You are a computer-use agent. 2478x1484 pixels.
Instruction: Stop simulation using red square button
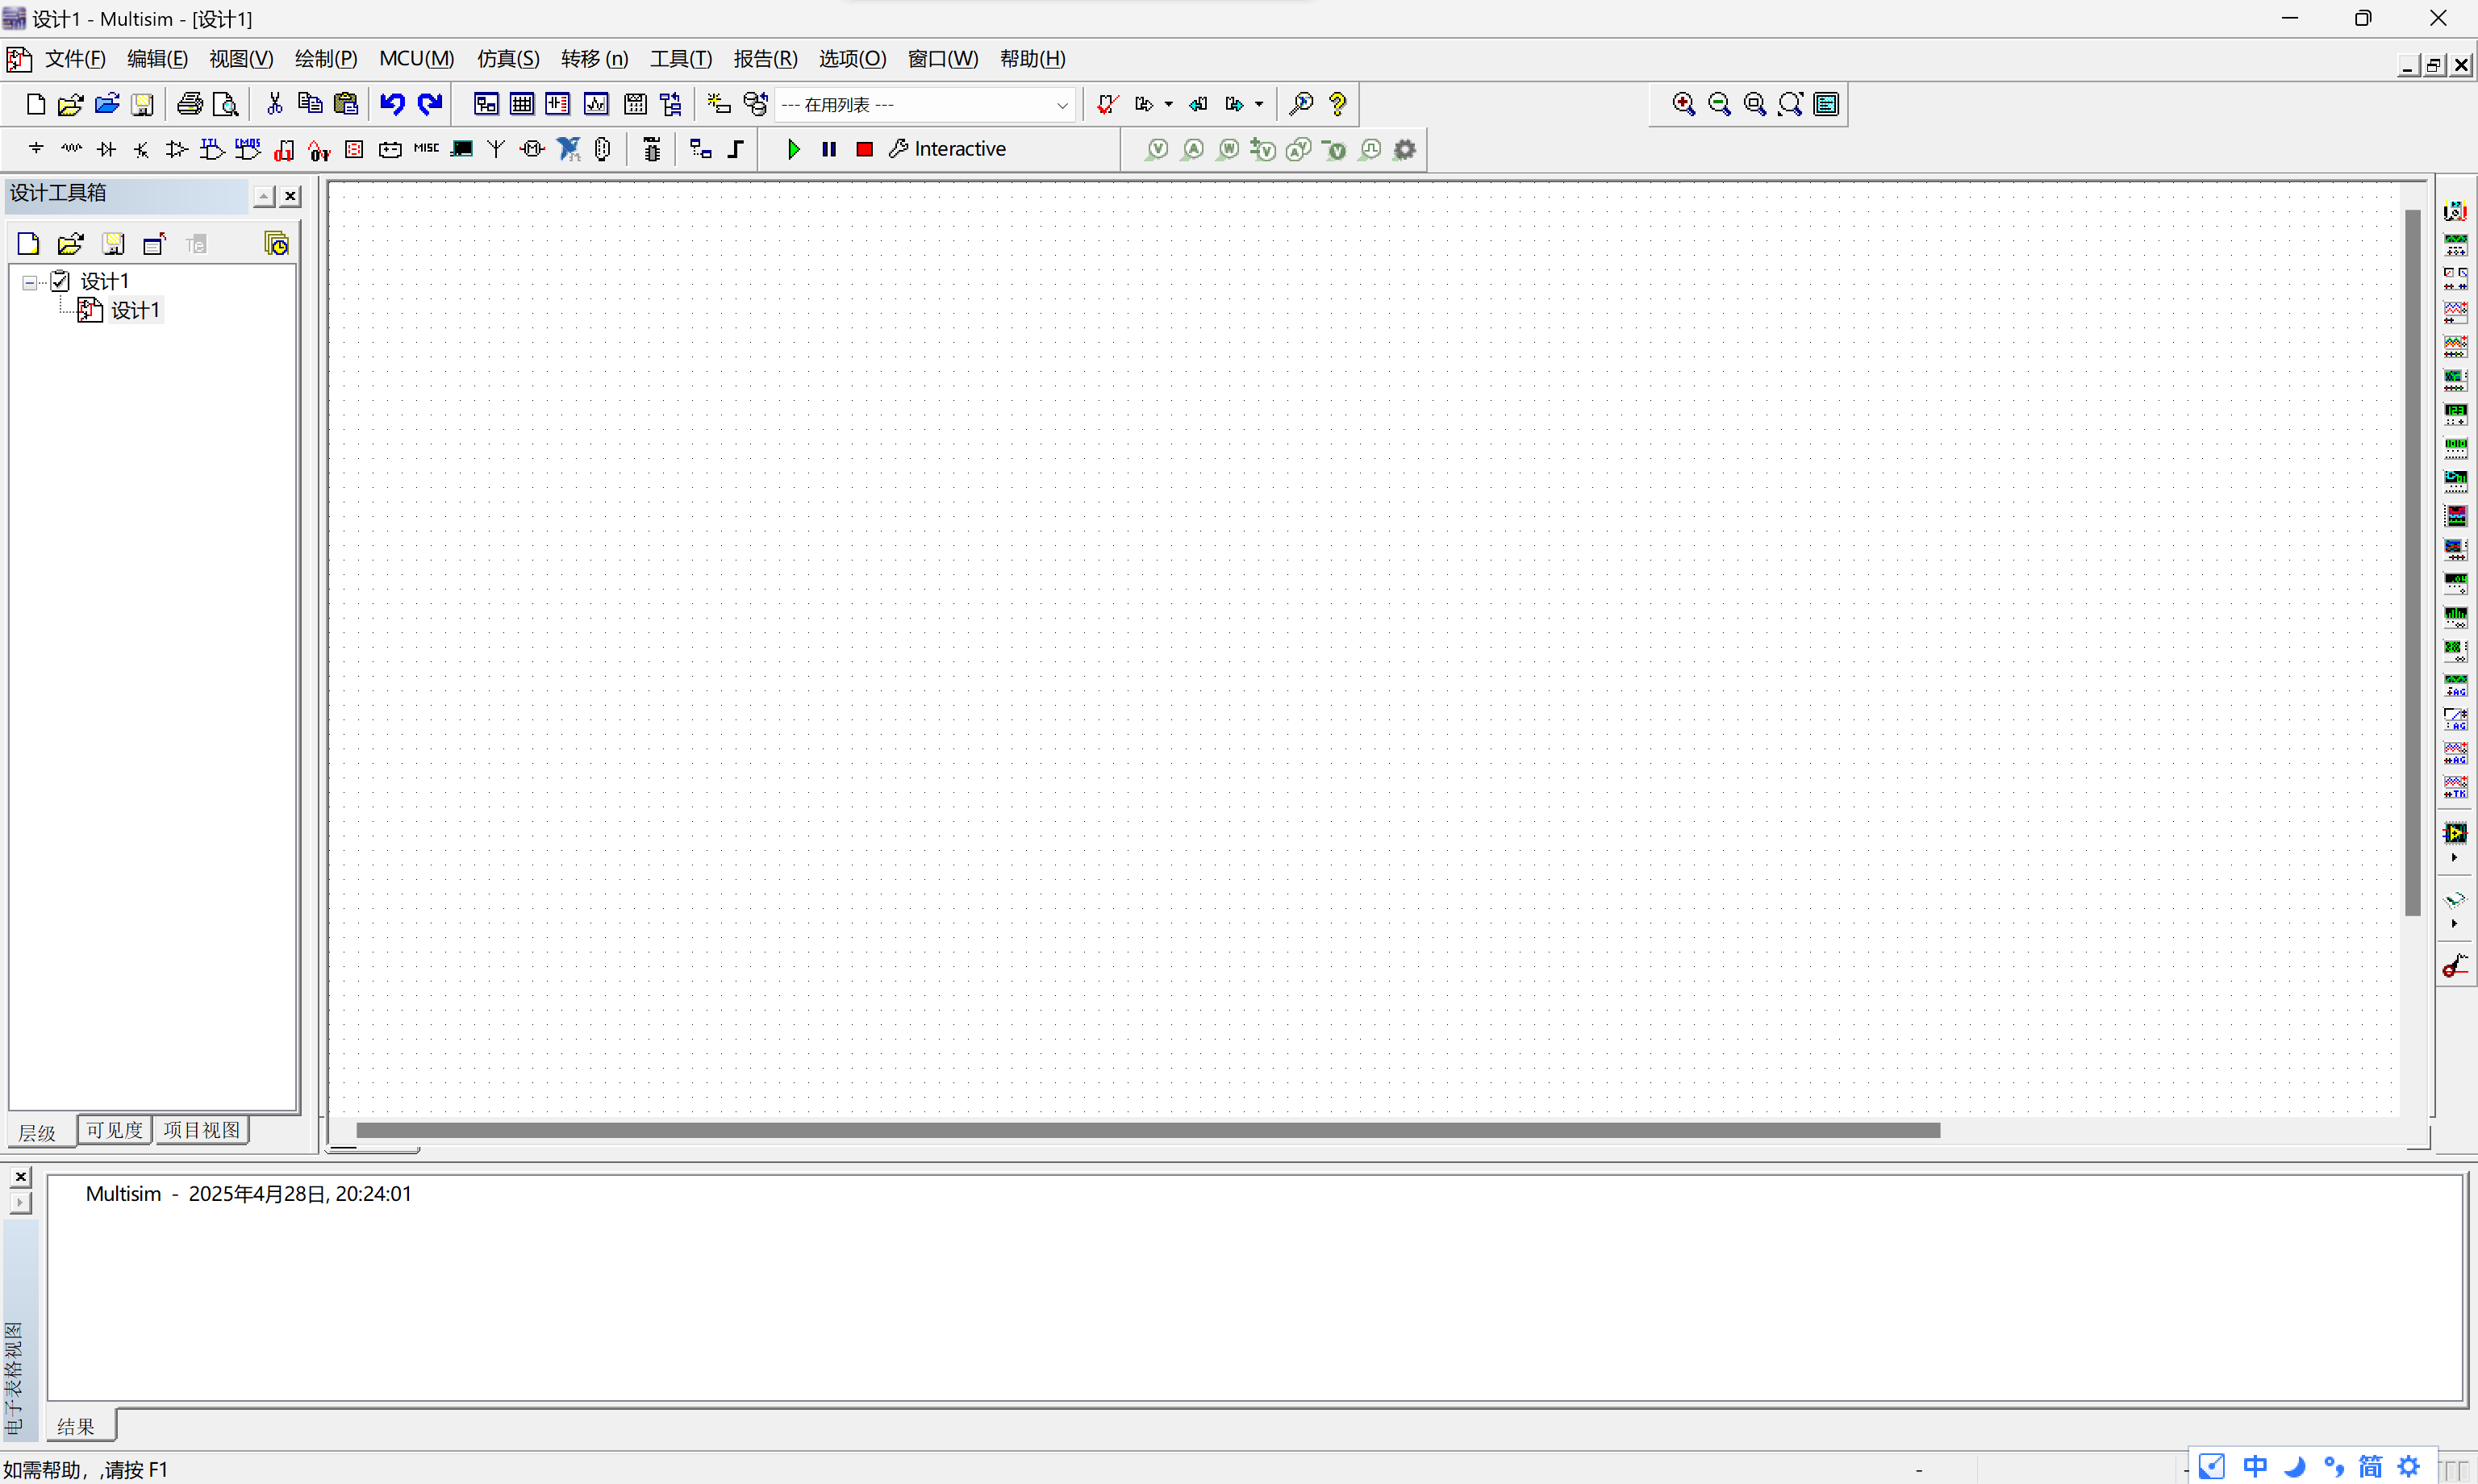865,149
